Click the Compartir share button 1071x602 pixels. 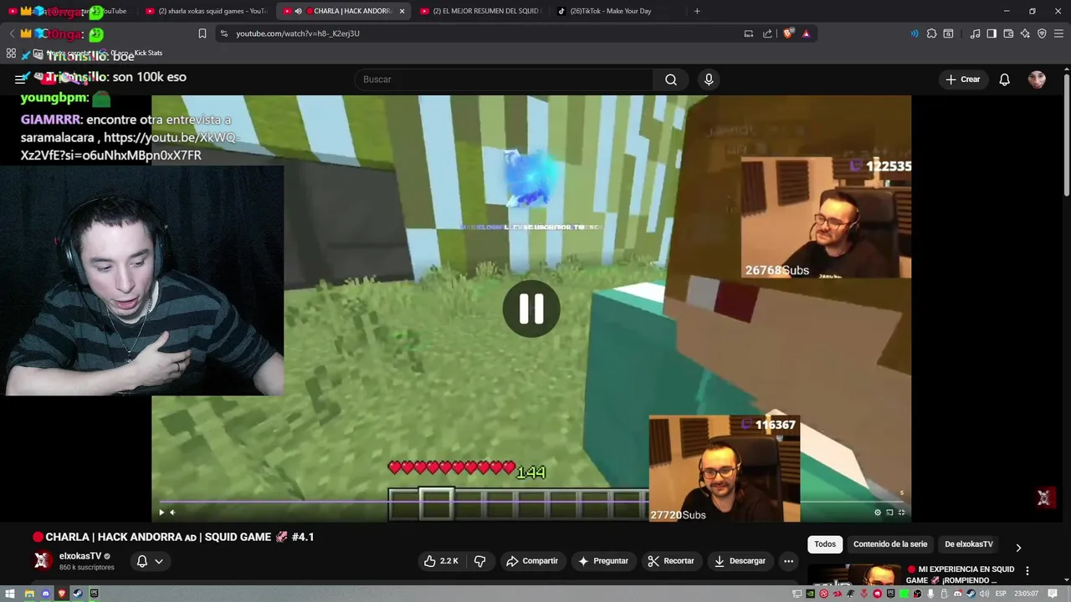pyautogui.click(x=532, y=561)
